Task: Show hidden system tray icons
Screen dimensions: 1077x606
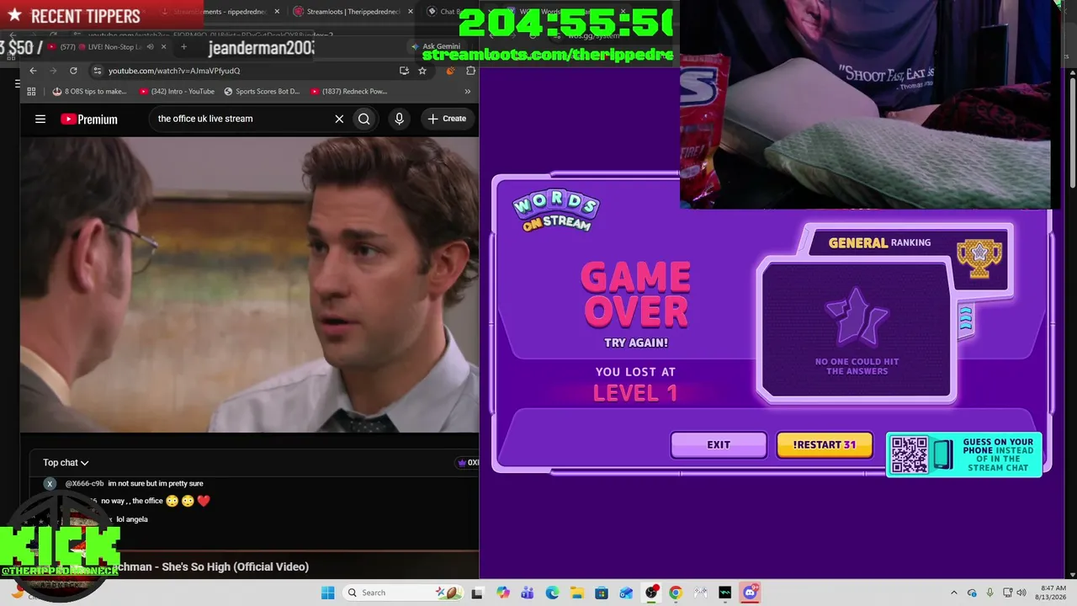Action: (x=953, y=593)
